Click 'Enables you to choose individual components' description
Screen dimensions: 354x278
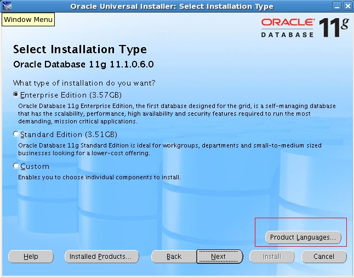tap(99, 177)
